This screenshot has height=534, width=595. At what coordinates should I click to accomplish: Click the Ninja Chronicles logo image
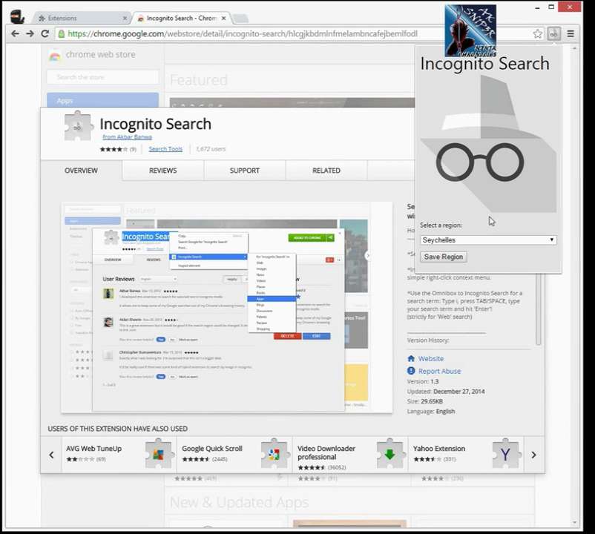pyautogui.click(x=470, y=30)
